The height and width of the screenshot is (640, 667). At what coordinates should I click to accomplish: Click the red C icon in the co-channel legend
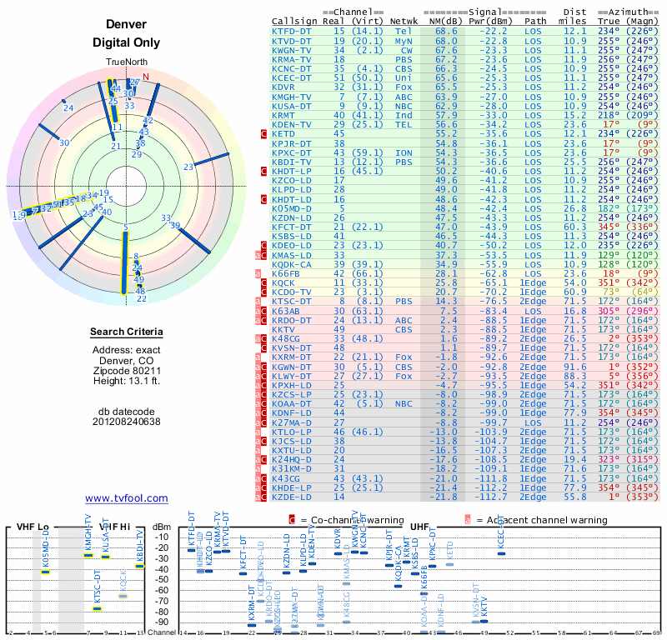click(292, 520)
